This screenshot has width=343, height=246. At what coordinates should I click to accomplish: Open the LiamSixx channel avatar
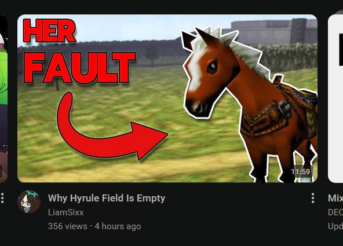pos(29,201)
